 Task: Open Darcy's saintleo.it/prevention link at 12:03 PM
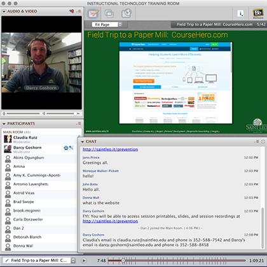coord(110,221)
